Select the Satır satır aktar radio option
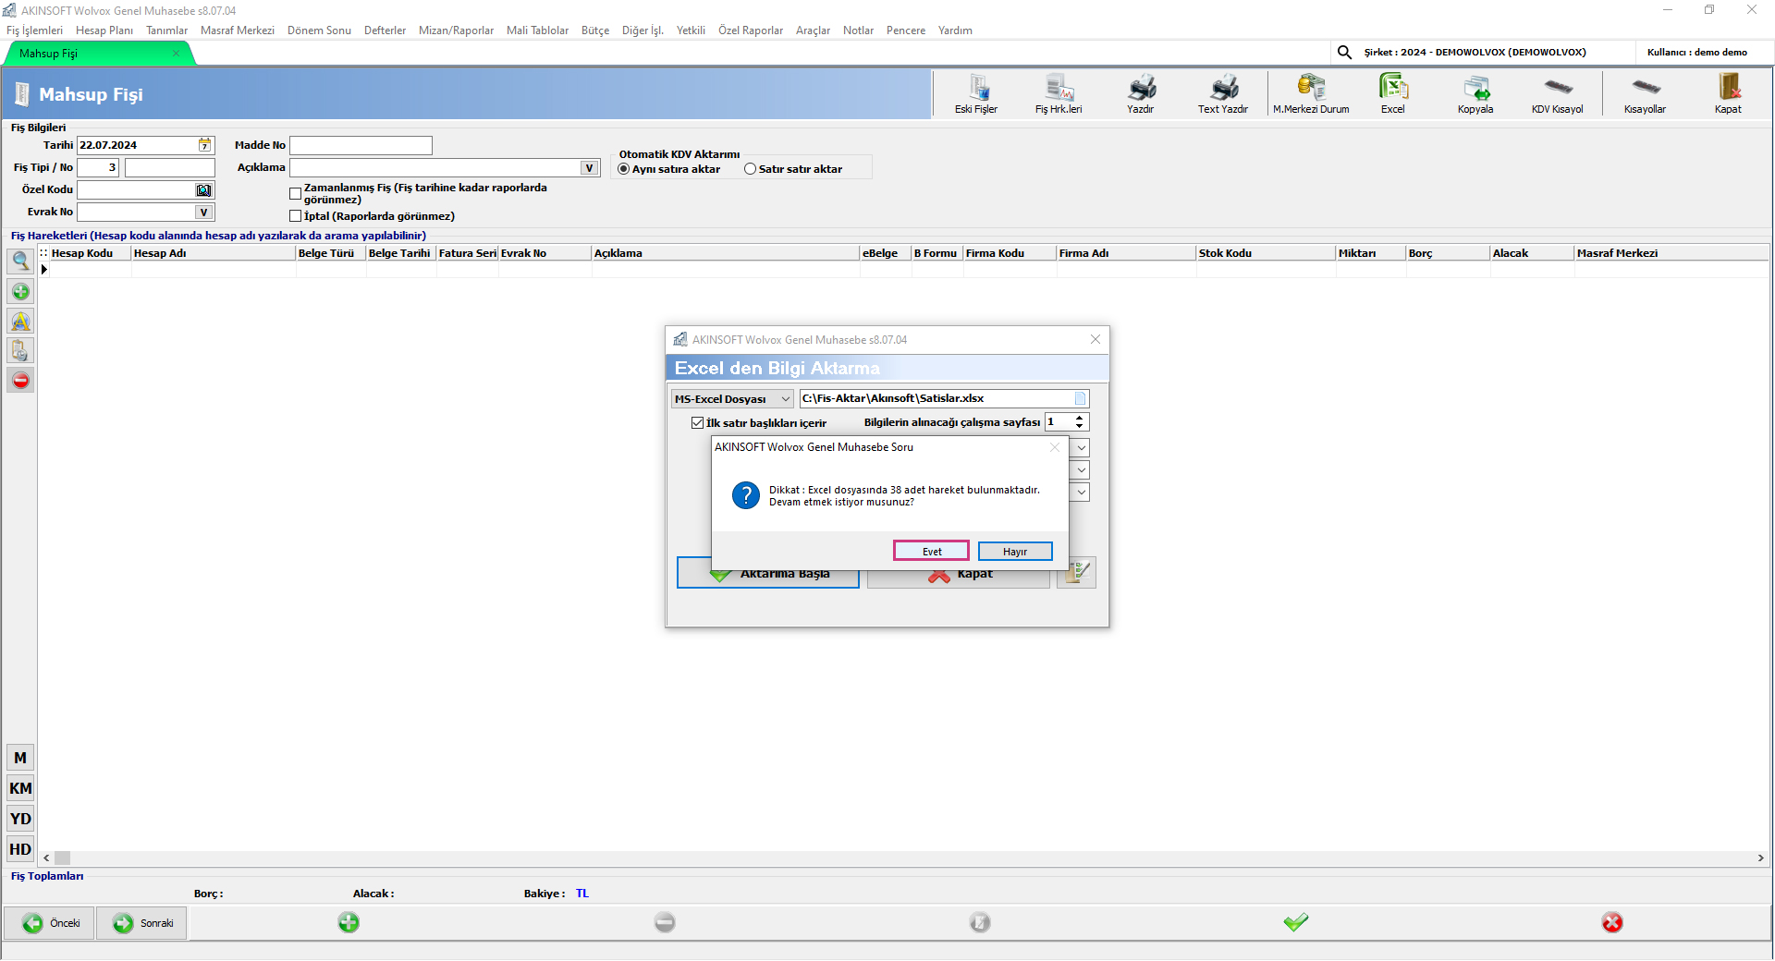 751,169
